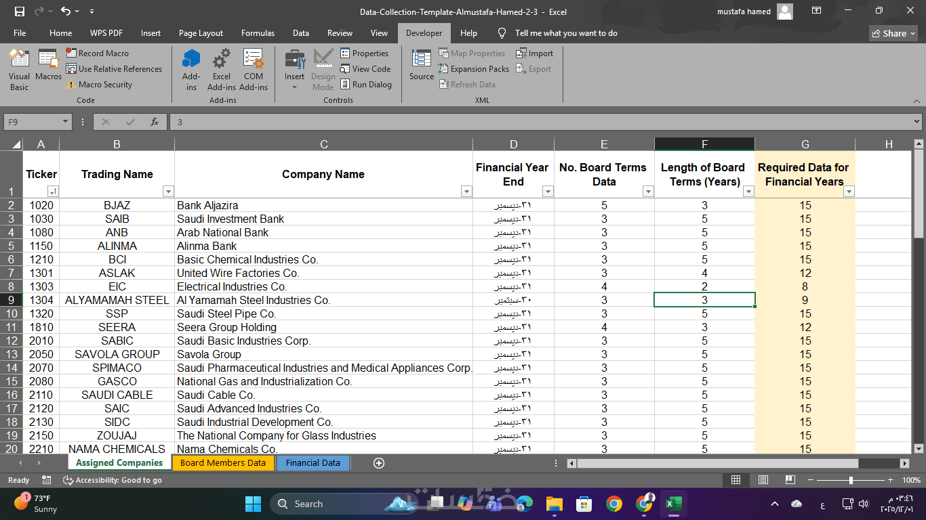Open the Visual Basic editor
Viewport: 926px width, 520px height.
click(x=19, y=70)
